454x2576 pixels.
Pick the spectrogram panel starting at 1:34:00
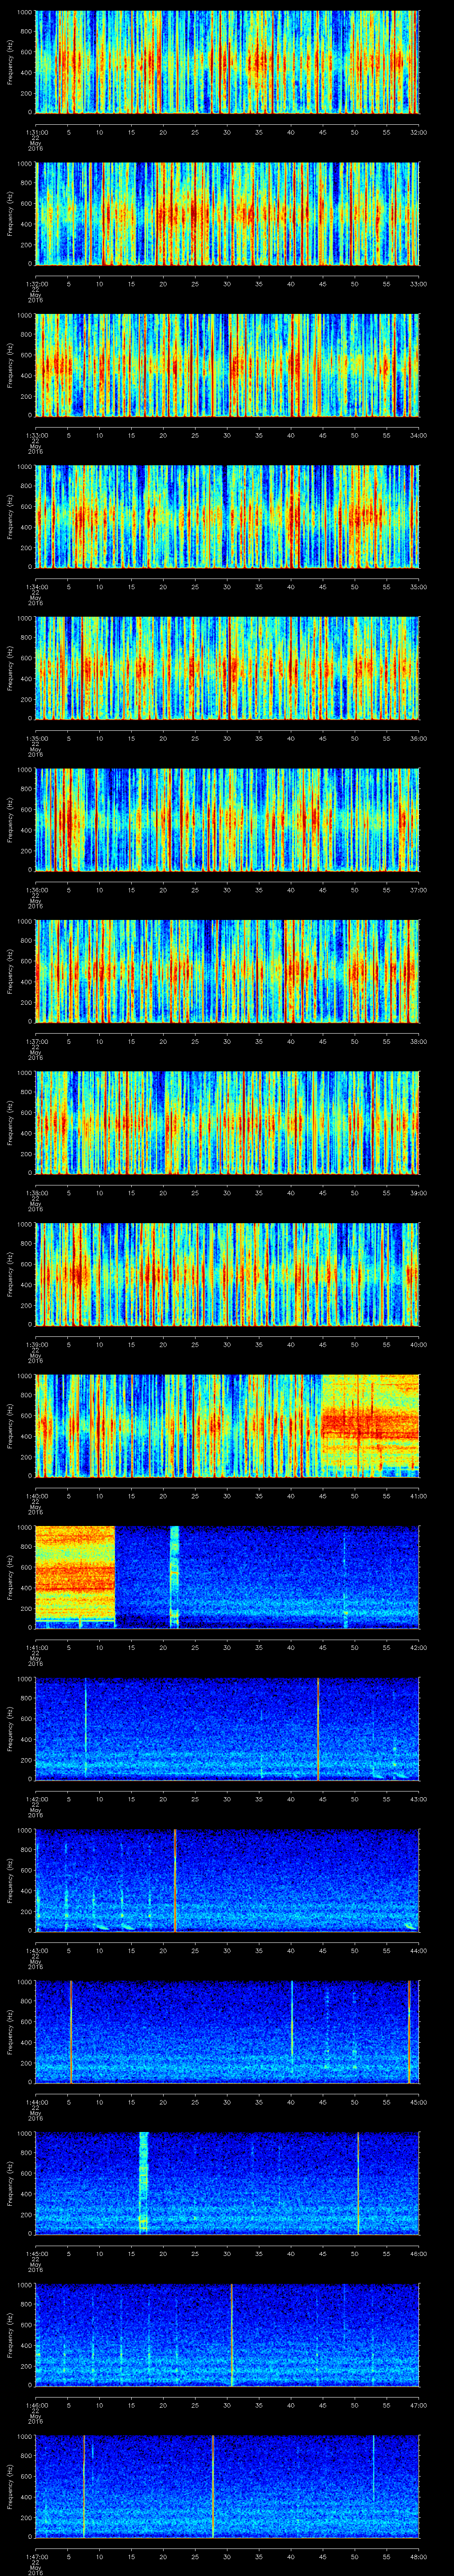(227, 516)
